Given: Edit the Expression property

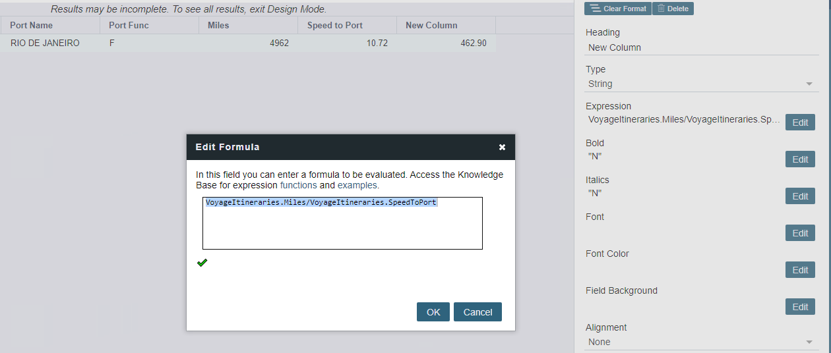Looking at the screenshot, I should point(799,122).
